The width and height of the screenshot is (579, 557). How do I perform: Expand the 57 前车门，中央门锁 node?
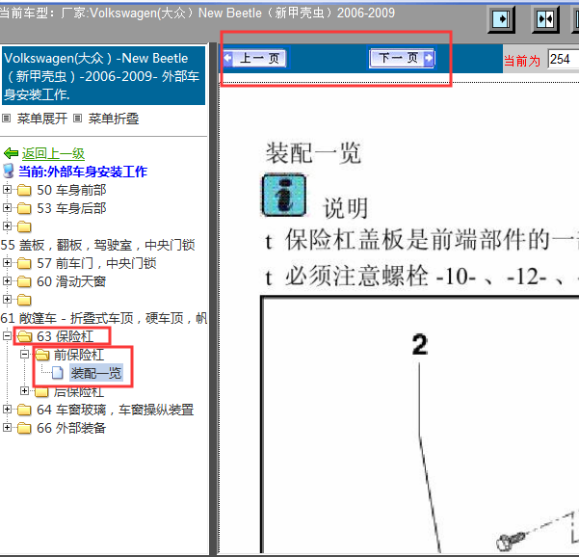pyautogui.click(x=7, y=263)
